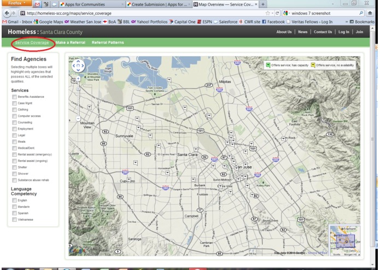The height and width of the screenshot is (270, 380).
Task: Toggle the Counseling checkbox
Action: (x=14, y=122)
